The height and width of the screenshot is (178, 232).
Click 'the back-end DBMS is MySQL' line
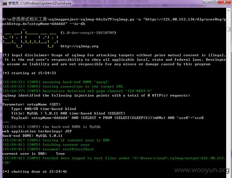click(52, 127)
